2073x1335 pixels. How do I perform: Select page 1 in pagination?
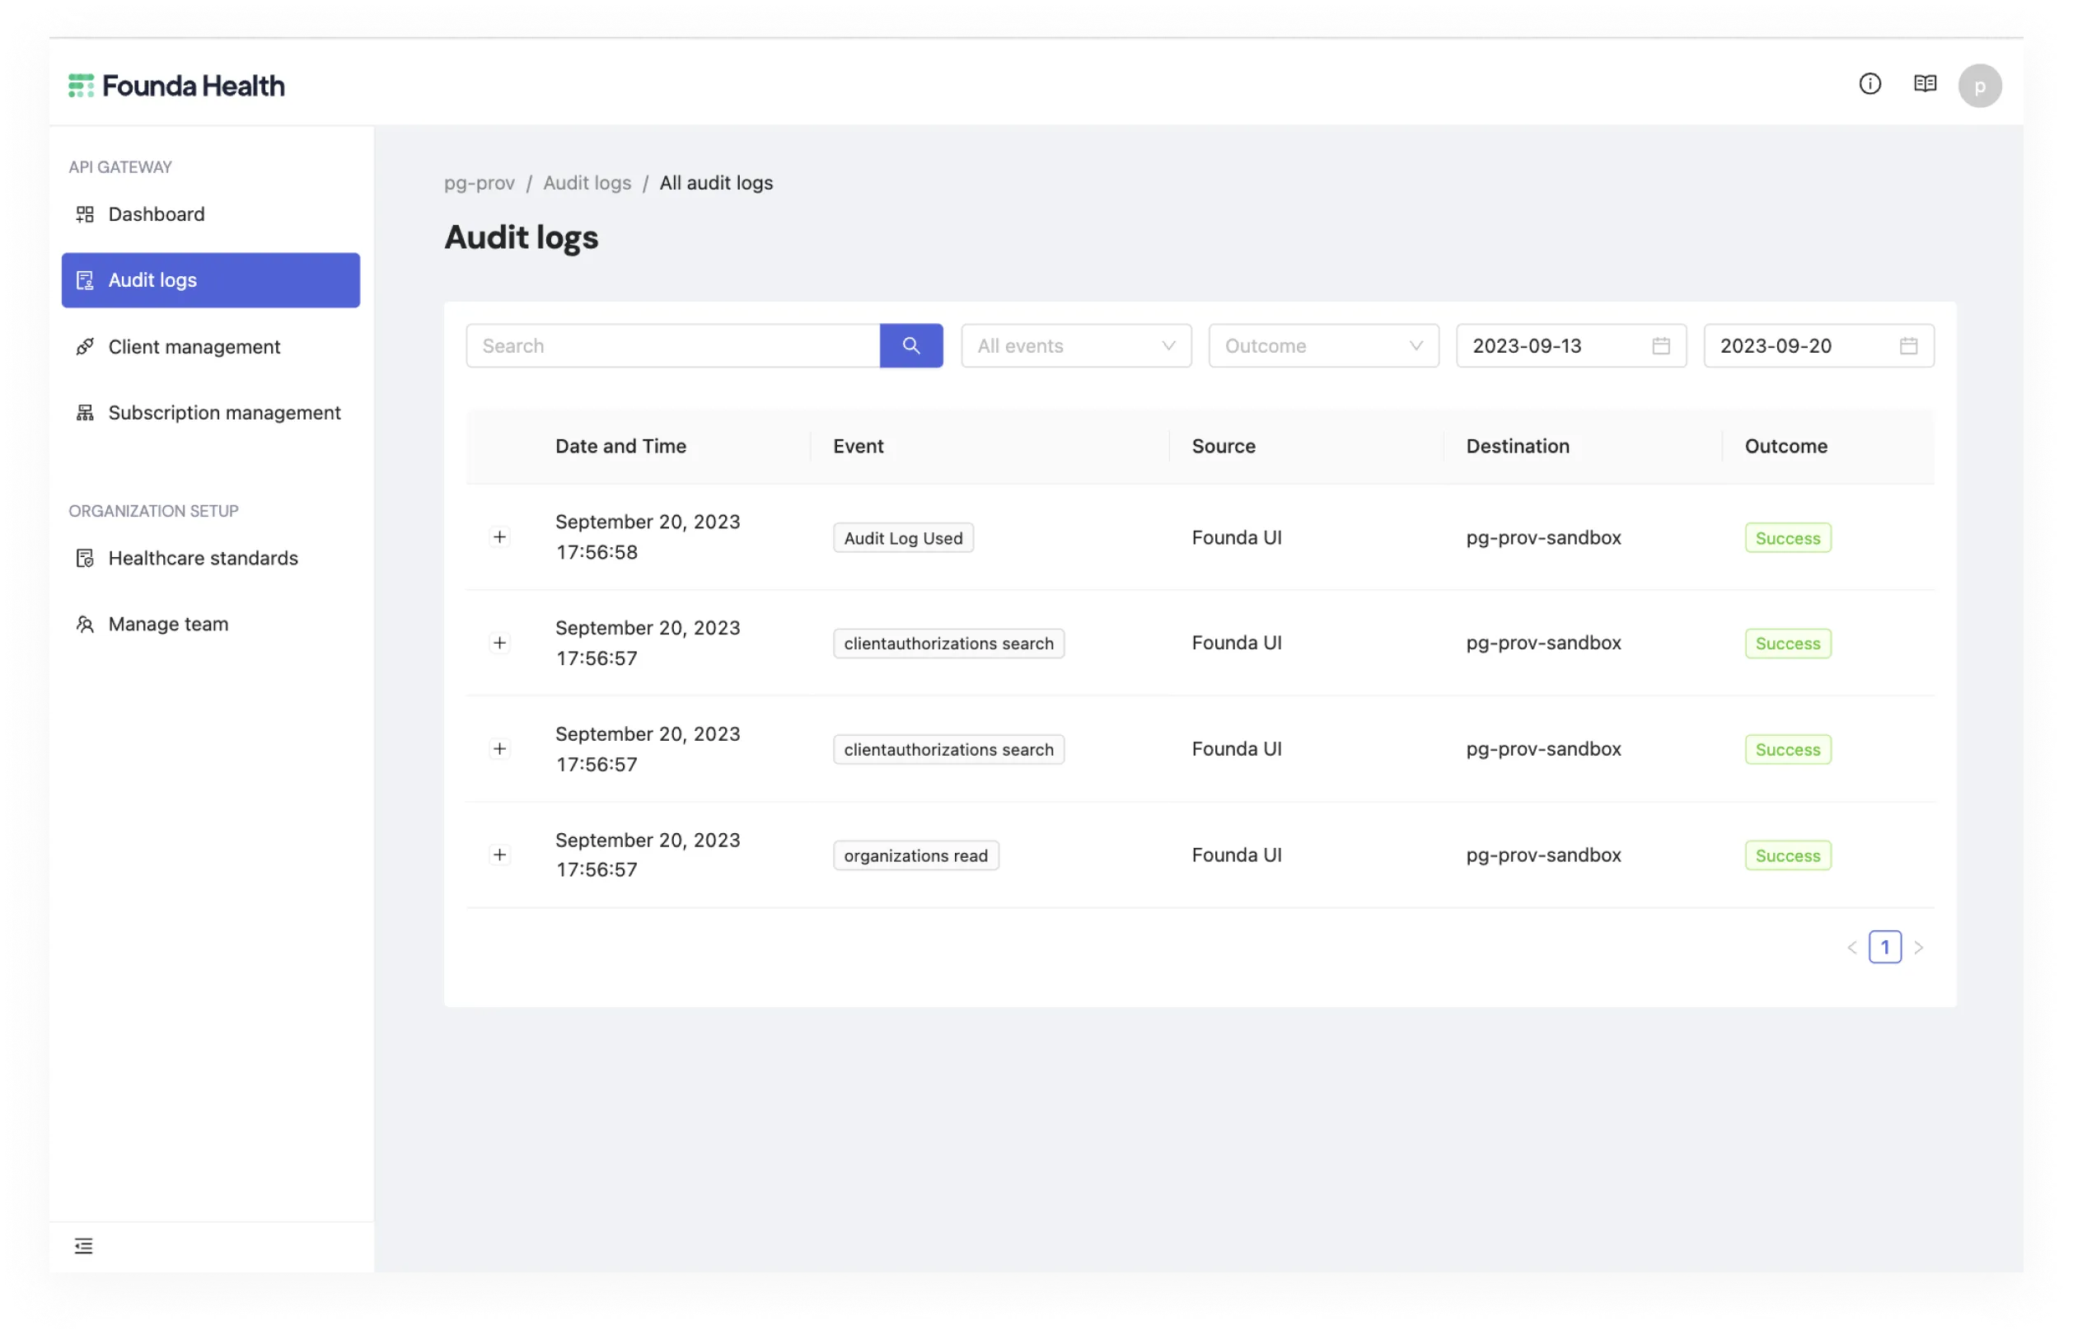coord(1884,947)
